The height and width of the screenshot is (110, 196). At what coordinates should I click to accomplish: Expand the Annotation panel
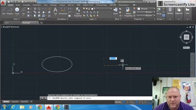[62, 19]
